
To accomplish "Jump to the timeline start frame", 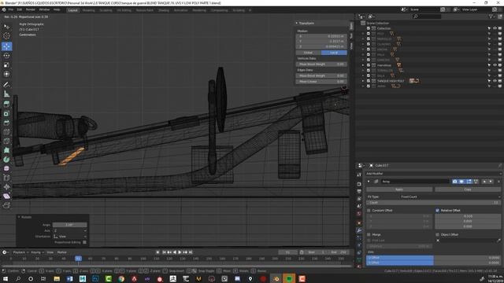I will click(x=164, y=252).
